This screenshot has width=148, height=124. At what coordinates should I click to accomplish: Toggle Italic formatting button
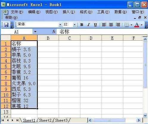point(88,25)
